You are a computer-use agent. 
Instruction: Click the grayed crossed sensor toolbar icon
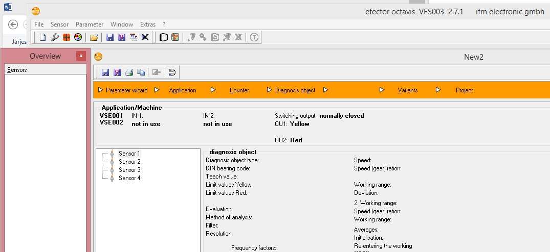pyautogui.click(x=227, y=37)
